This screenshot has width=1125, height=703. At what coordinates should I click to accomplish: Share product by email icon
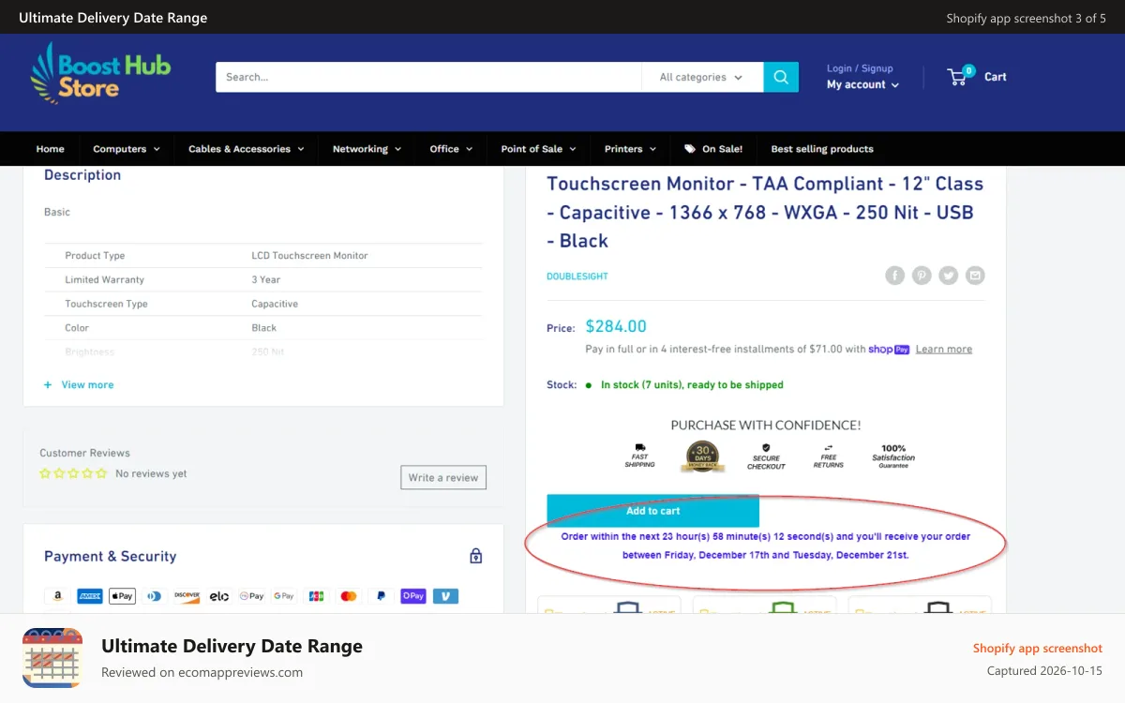click(976, 276)
